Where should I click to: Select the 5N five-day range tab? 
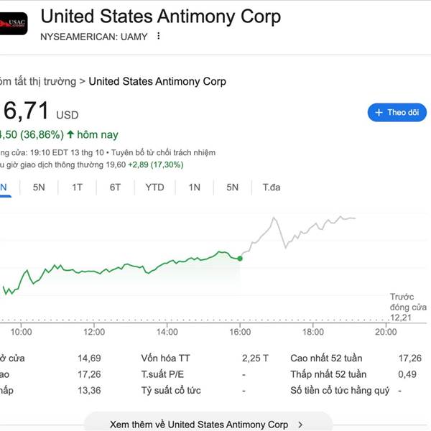point(39,187)
